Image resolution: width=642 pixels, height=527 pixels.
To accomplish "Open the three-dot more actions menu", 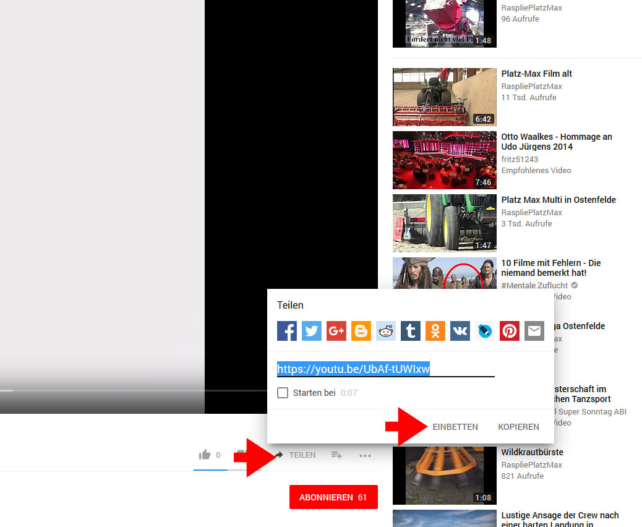I will pos(365,455).
